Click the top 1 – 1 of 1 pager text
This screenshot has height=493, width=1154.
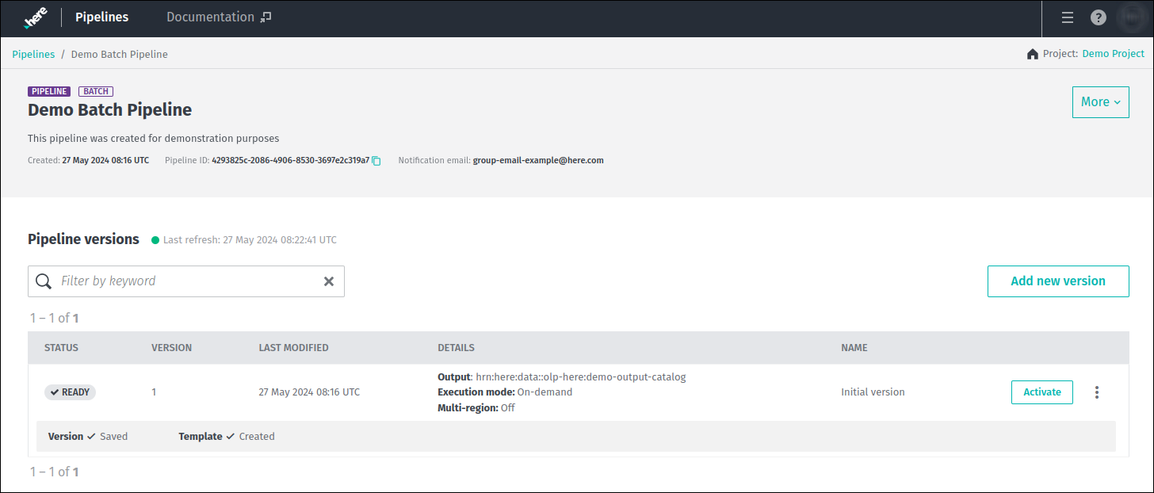click(x=54, y=319)
